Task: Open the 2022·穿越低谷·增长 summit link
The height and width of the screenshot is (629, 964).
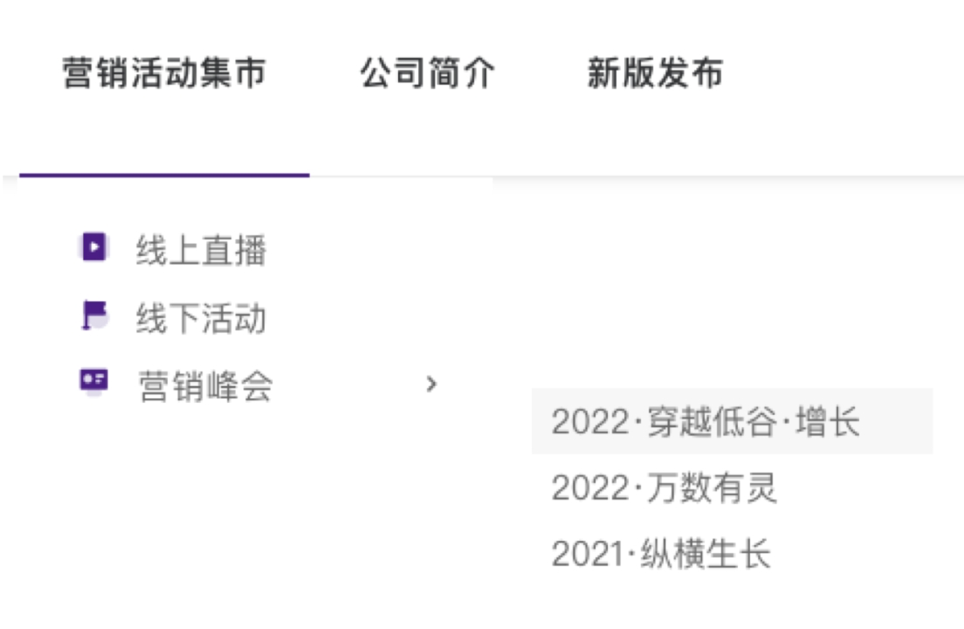Action: tap(706, 422)
